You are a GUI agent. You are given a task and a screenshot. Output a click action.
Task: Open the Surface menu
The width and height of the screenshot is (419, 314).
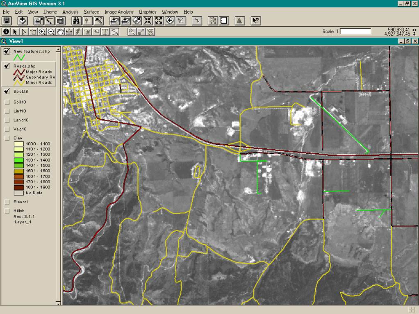tap(91, 12)
